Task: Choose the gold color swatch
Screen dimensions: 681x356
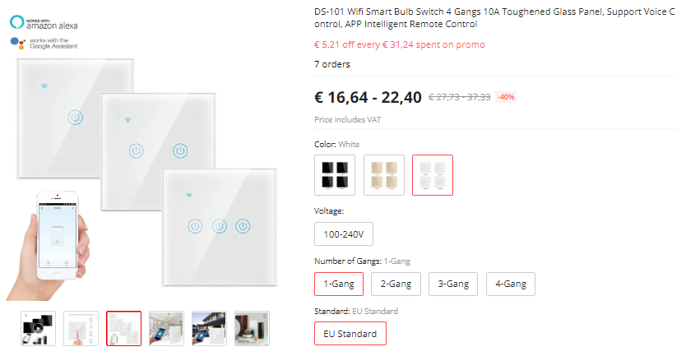Action: 384,174
